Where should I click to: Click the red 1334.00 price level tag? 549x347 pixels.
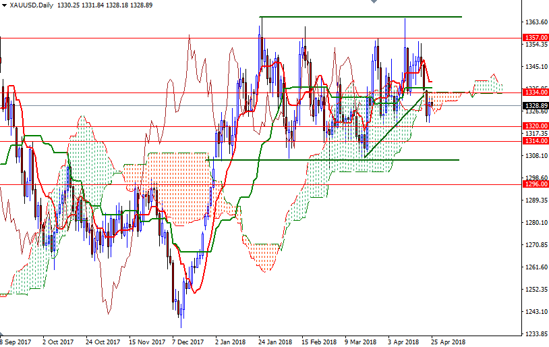point(535,92)
